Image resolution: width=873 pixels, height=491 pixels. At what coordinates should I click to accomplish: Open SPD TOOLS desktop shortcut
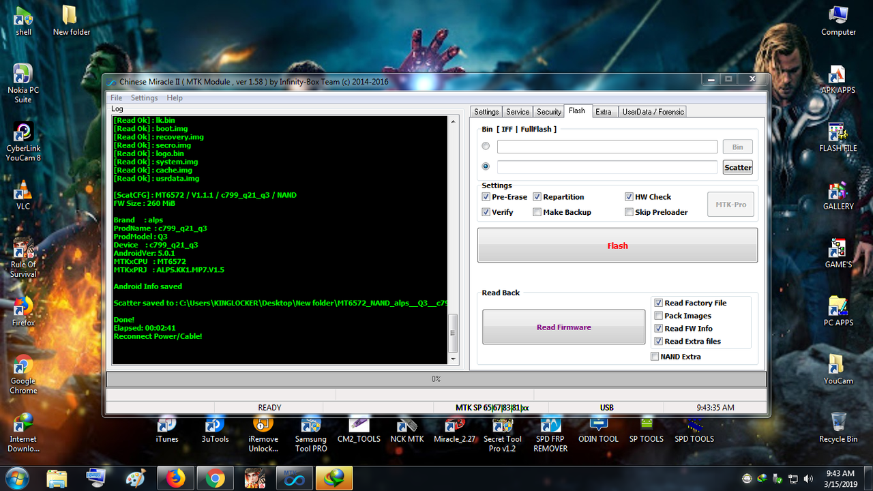pyautogui.click(x=694, y=430)
